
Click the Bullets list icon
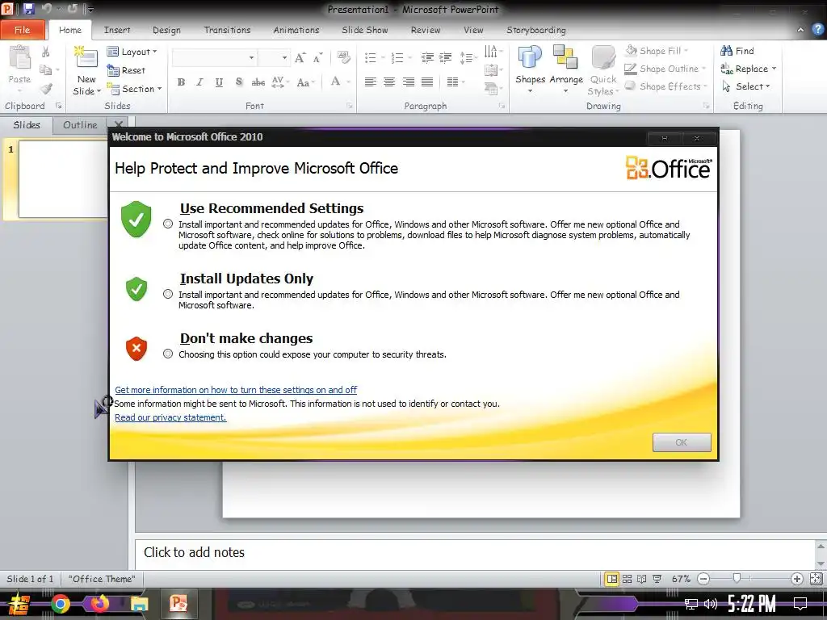pos(370,57)
